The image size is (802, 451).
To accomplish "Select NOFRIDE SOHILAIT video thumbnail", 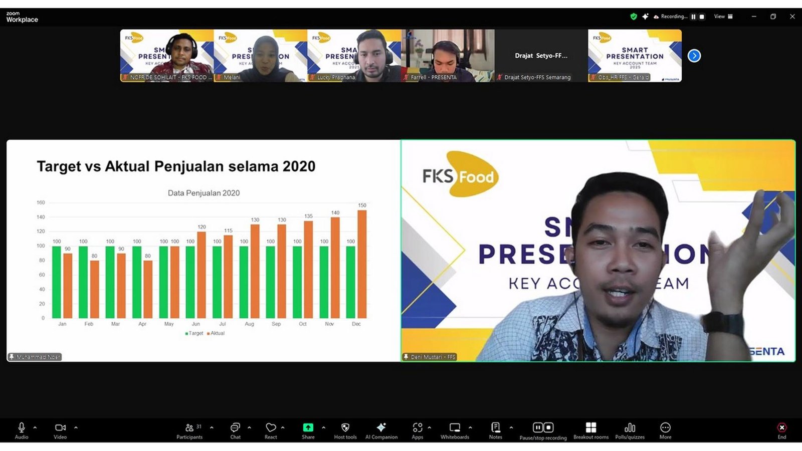I will pyautogui.click(x=167, y=56).
